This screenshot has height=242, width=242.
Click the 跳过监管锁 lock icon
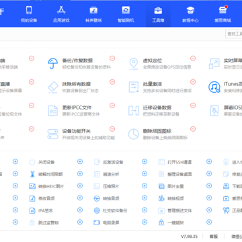[x=32, y=223]
